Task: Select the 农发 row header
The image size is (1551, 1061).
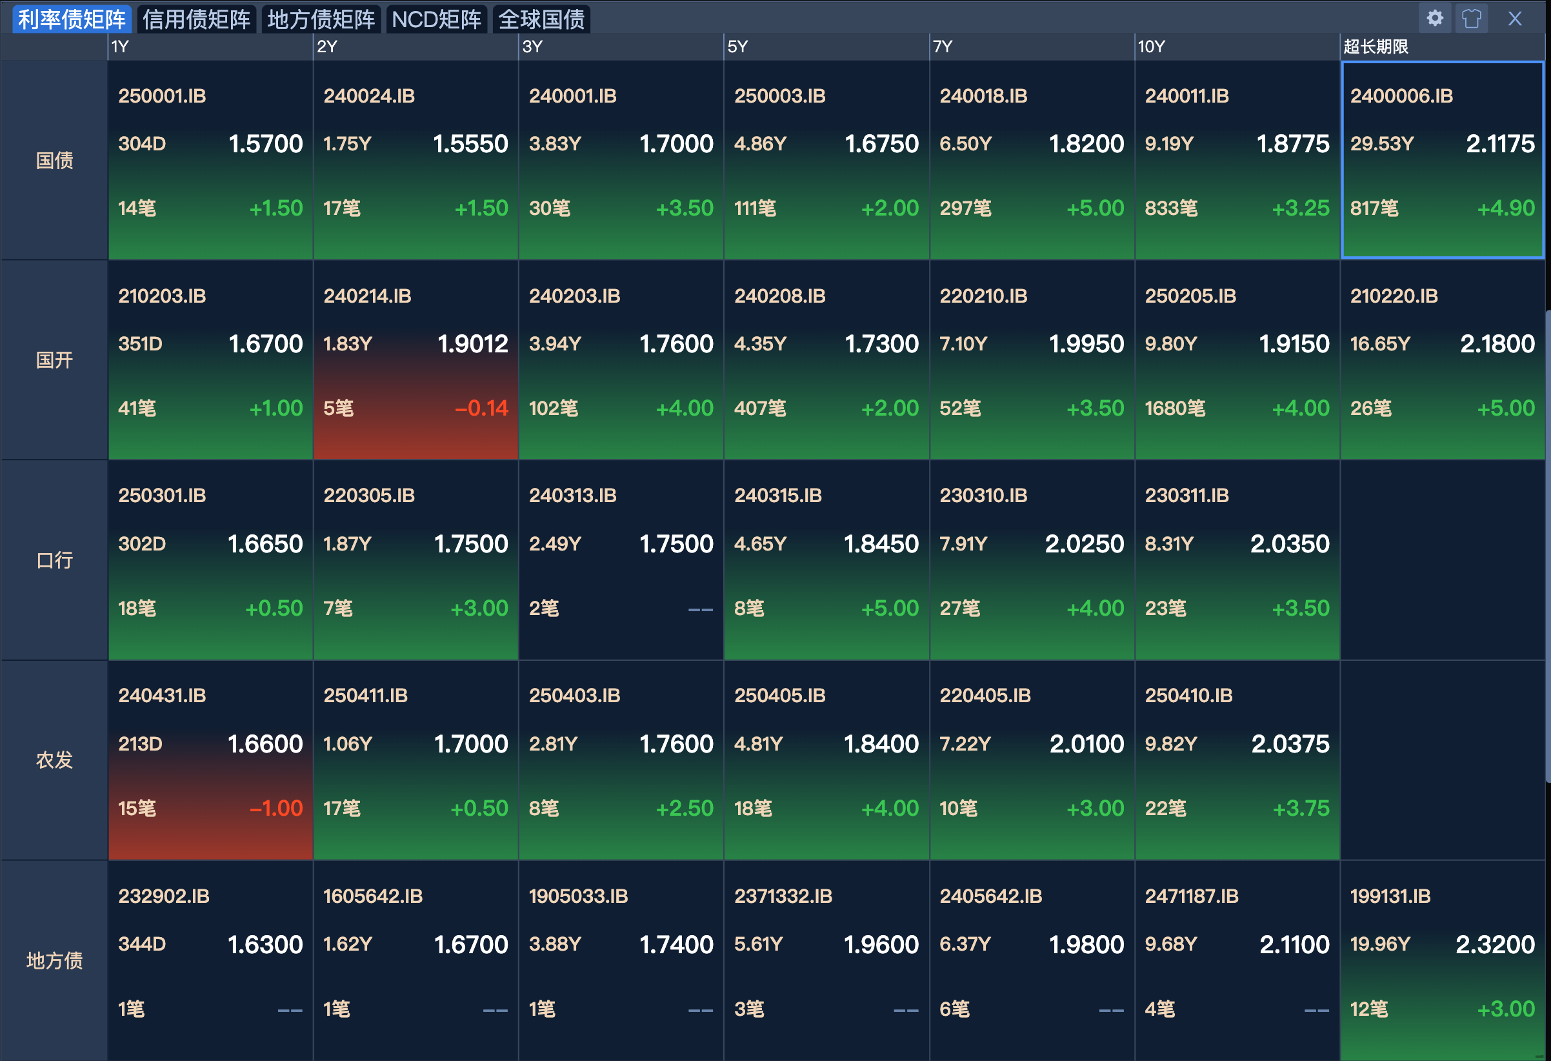Action: (54, 760)
